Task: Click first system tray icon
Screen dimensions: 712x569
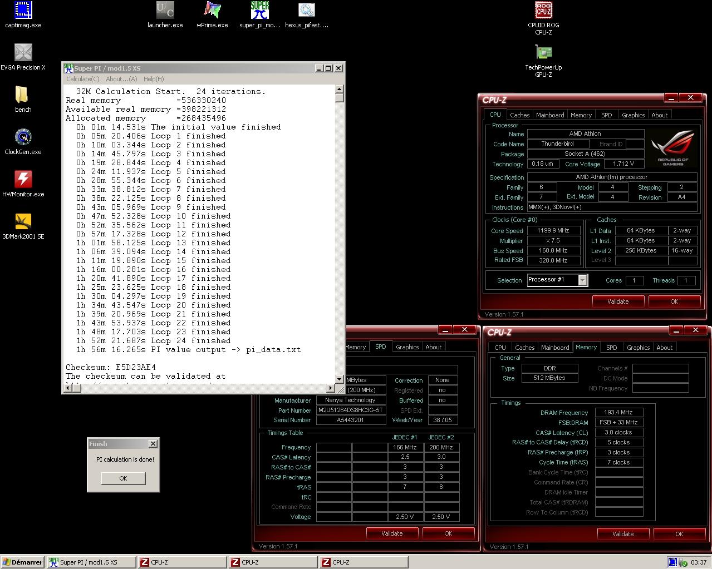Action: click(672, 562)
